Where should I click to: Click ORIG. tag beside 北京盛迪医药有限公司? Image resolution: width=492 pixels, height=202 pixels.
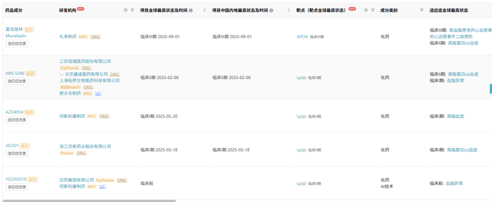[x=115, y=74]
